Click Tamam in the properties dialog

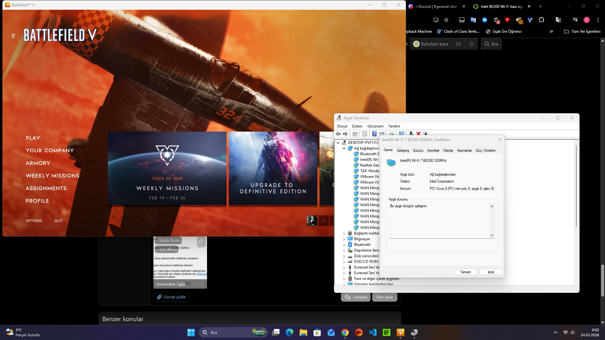click(465, 272)
